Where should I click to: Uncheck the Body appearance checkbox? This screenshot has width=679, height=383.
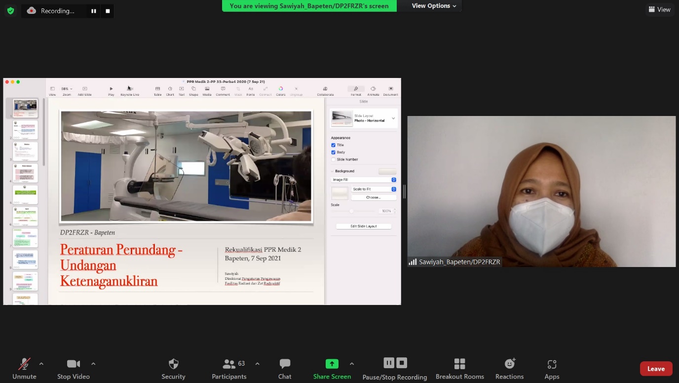[x=333, y=153]
